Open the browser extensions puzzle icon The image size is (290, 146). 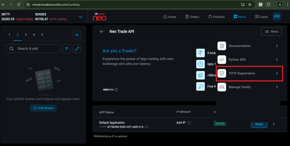tap(268, 5)
